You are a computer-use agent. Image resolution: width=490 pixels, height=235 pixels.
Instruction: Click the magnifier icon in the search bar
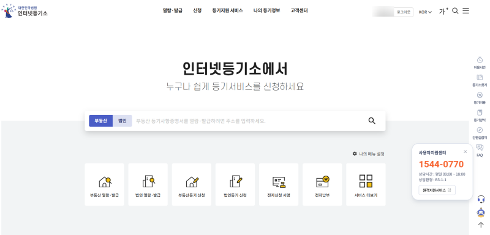[x=372, y=121]
